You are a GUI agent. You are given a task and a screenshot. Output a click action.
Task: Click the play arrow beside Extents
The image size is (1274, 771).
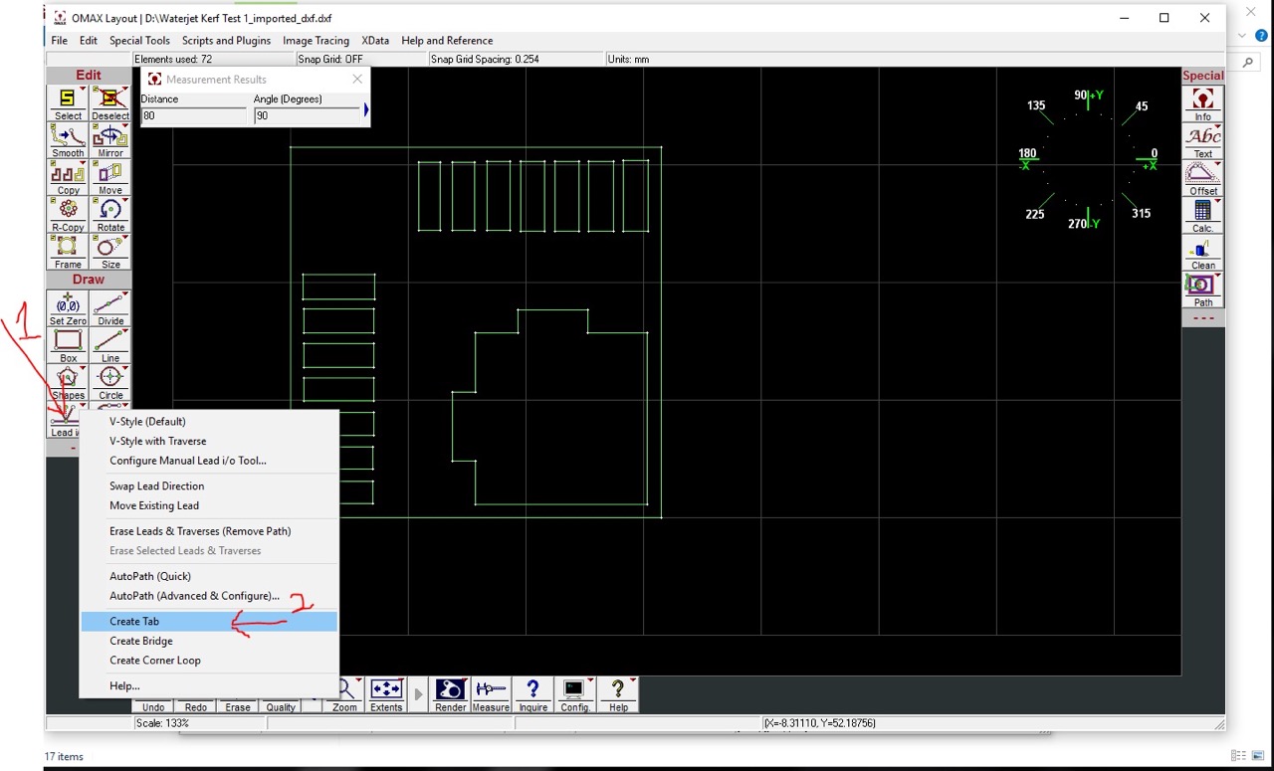[x=418, y=694]
